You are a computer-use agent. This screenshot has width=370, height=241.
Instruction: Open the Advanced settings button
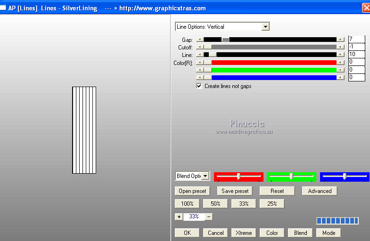(x=320, y=191)
